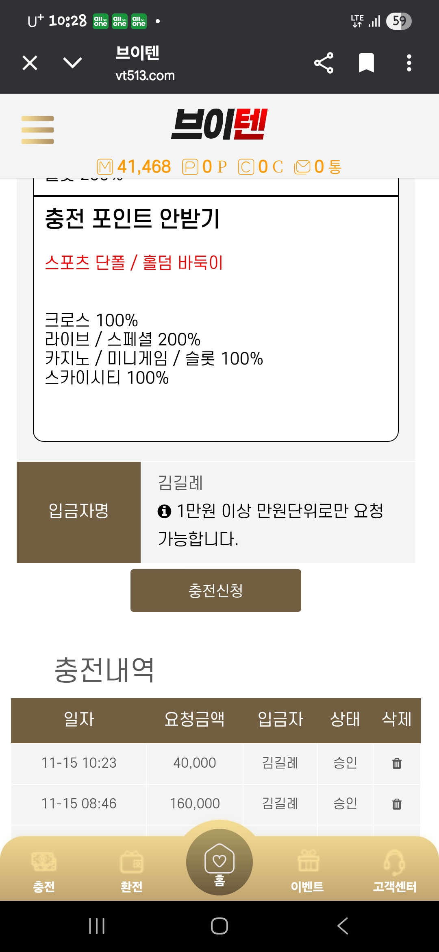Select the 충전 포인트 안받기 option
439x952 pixels.
[x=132, y=218]
